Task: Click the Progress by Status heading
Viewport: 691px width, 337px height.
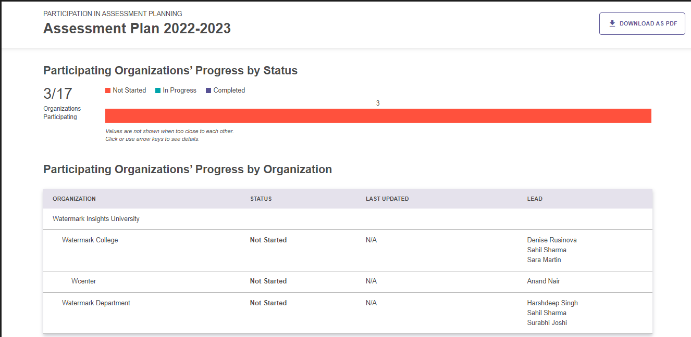Action: pyautogui.click(x=170, y=71)
